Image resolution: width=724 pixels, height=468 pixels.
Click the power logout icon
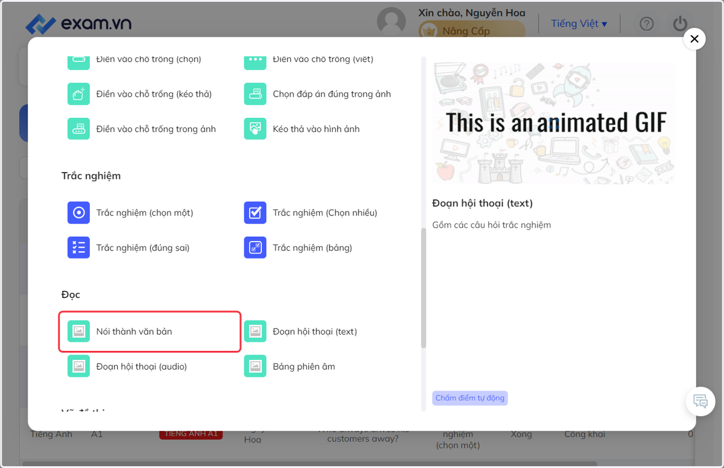pyautogui.click(x=680, y=24)
